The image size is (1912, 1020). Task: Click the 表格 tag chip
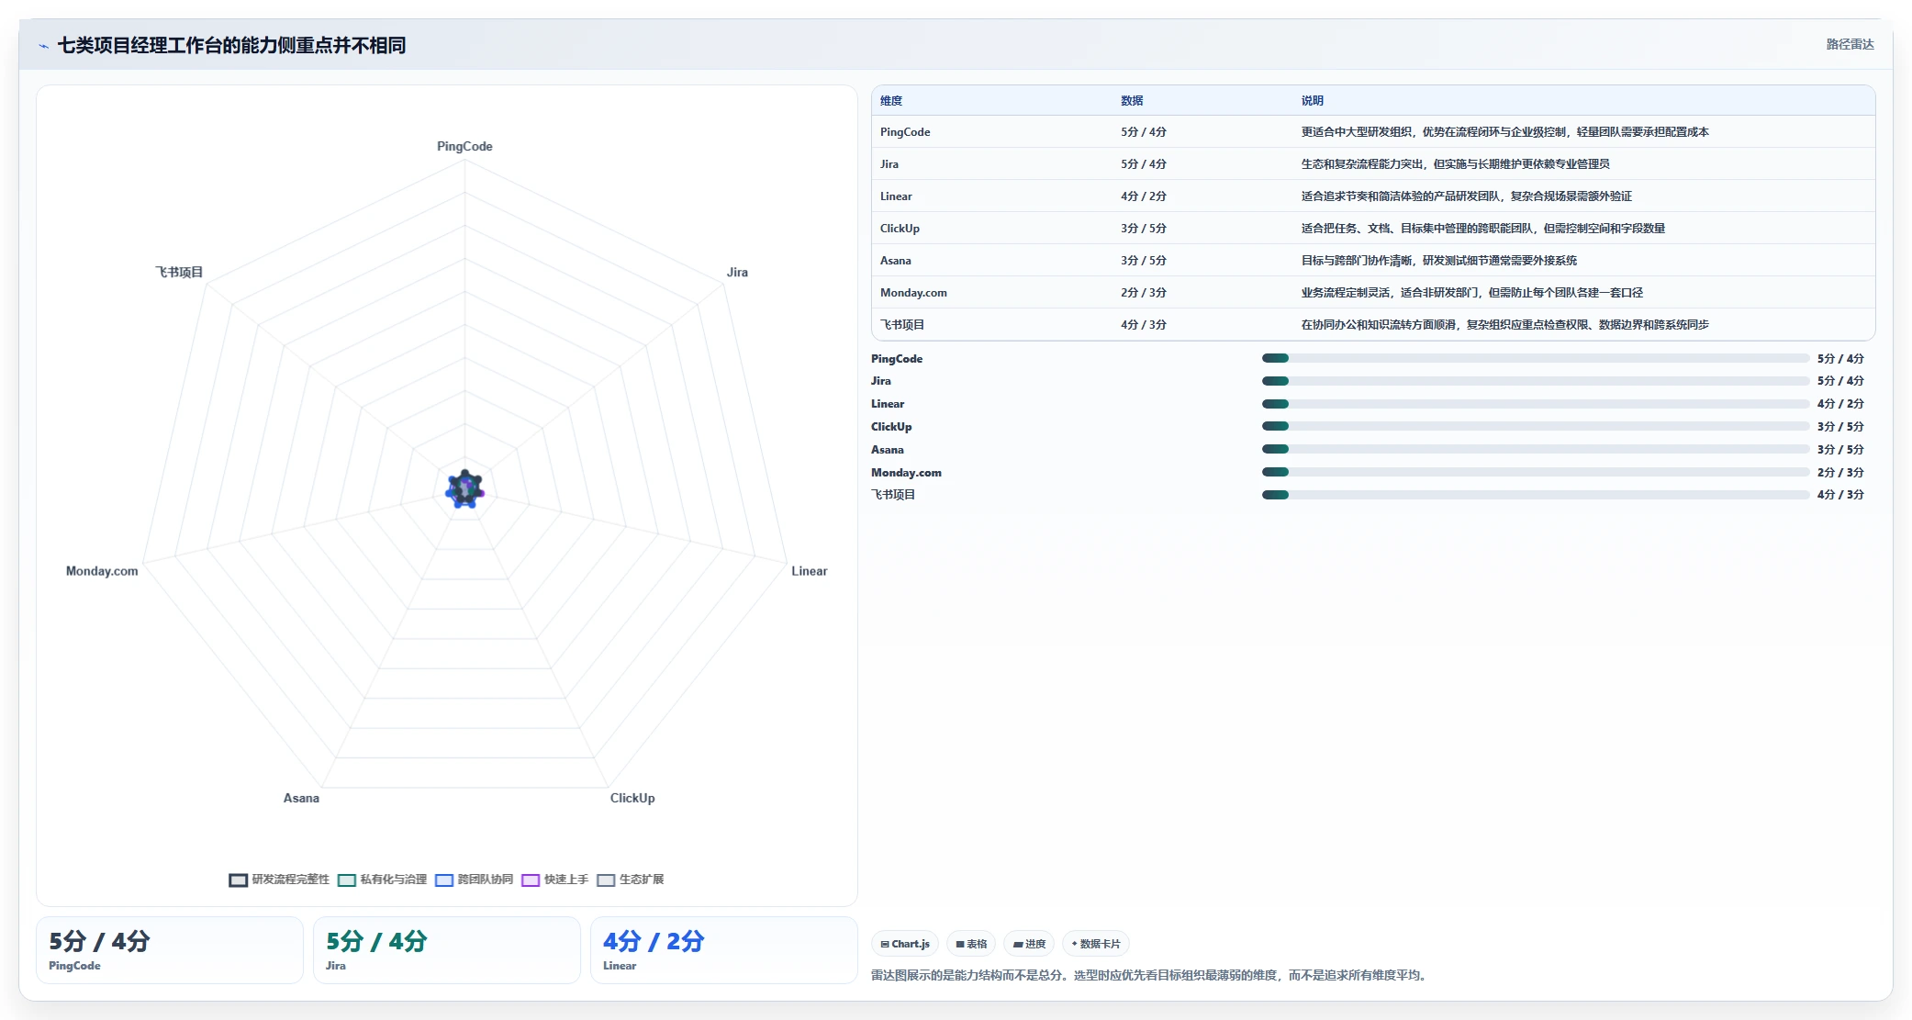click(971, 944)
